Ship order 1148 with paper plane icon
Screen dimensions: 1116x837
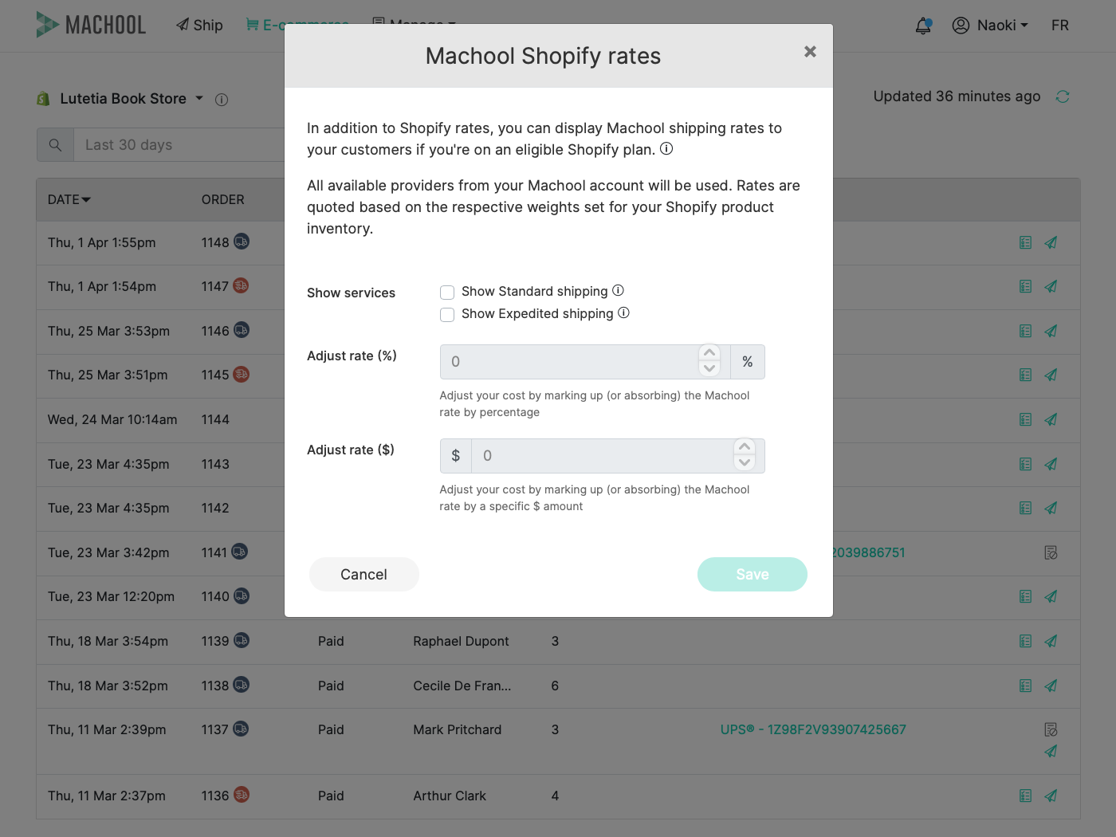click(x=1051, y=242)
